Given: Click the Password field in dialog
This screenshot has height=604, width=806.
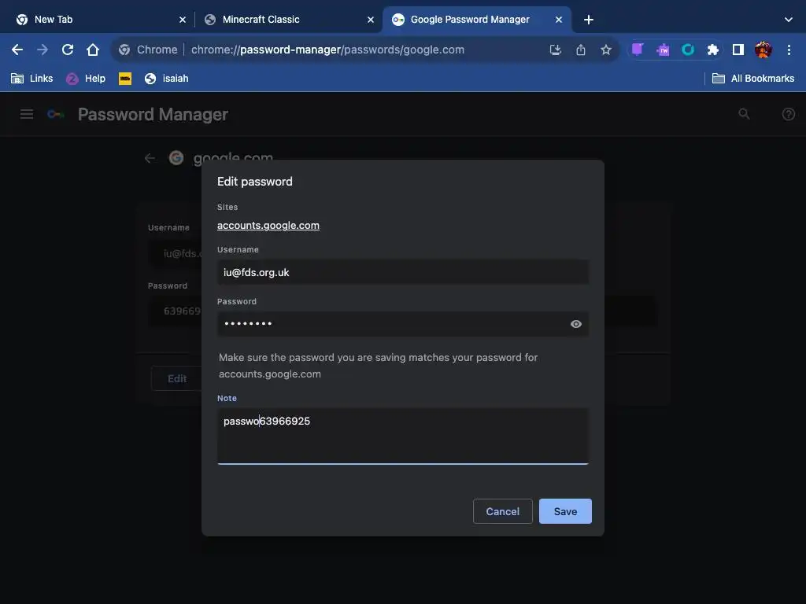Looking at the screenshot, I should point(403,324).
